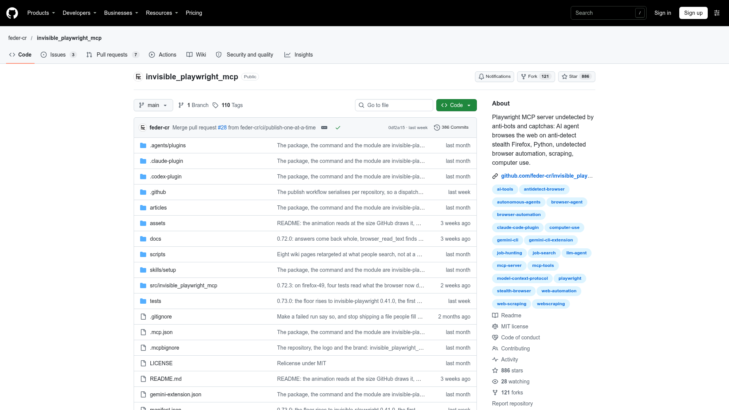Screen dimensions: 729x410
Task: Expand the green Code dropdown
Action: 456,105
